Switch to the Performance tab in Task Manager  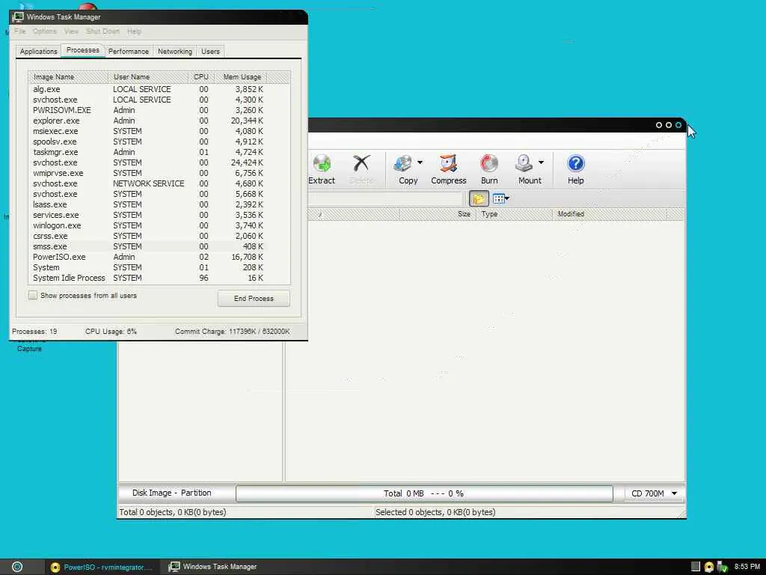(129, 52)
